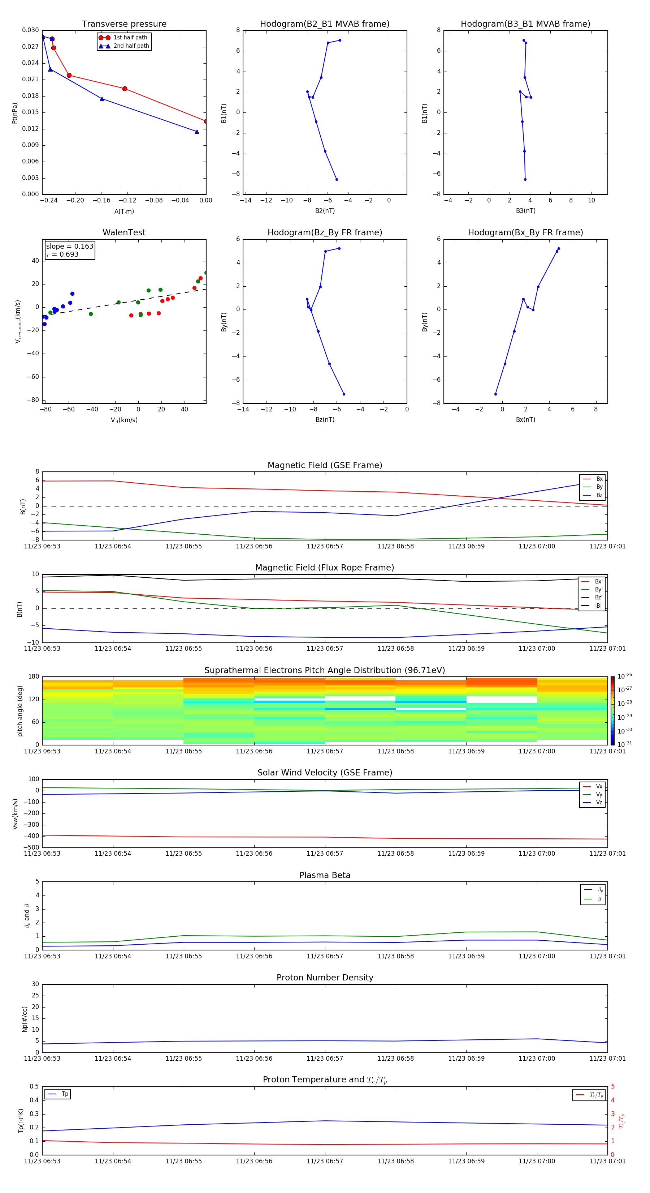Click the A(T·m) x-axis label
Image resolution: width=650 pixels, height=1193 pixels.
click(x=124, y=211)
